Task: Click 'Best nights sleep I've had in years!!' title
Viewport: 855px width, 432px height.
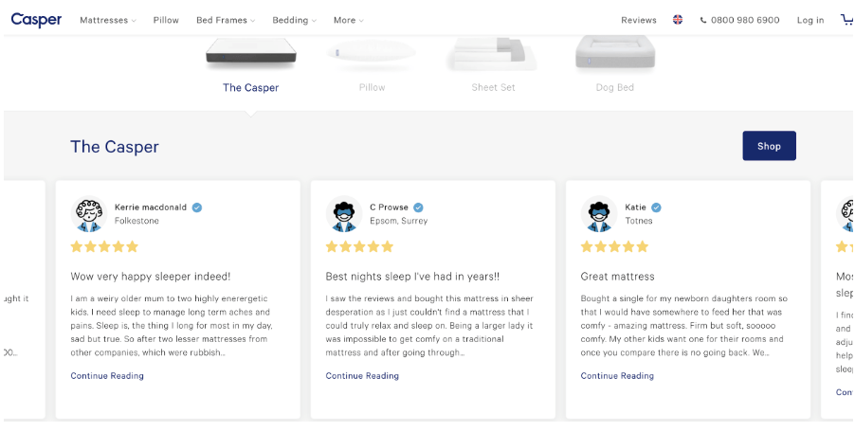Action: click(x=412, y=277)
